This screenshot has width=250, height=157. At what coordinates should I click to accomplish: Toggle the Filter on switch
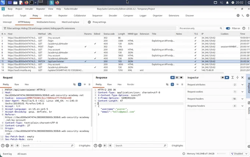pos(228,28)
